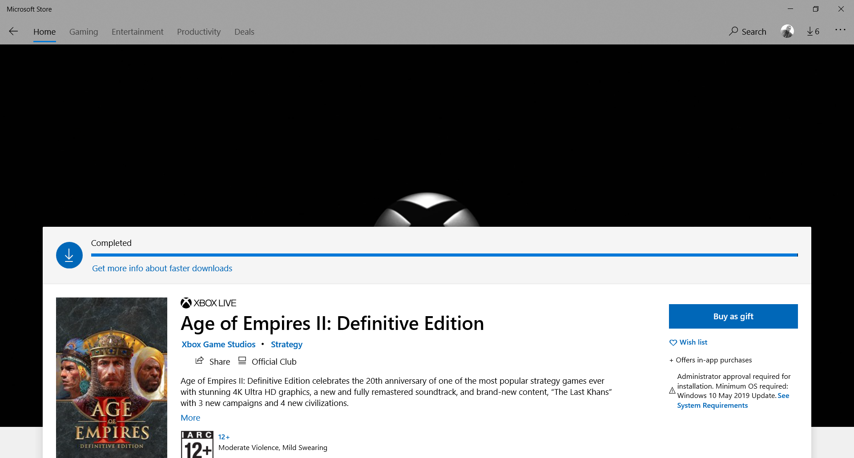Minimize the Microsoft Store window
The height and width of the screenshot is (458, 854).
790,9
